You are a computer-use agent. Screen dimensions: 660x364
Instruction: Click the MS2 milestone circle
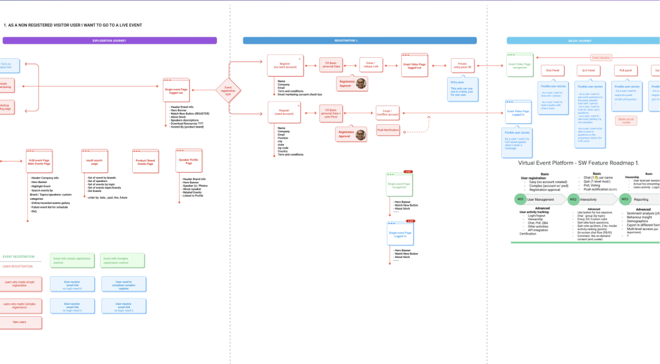coord(573,199)
